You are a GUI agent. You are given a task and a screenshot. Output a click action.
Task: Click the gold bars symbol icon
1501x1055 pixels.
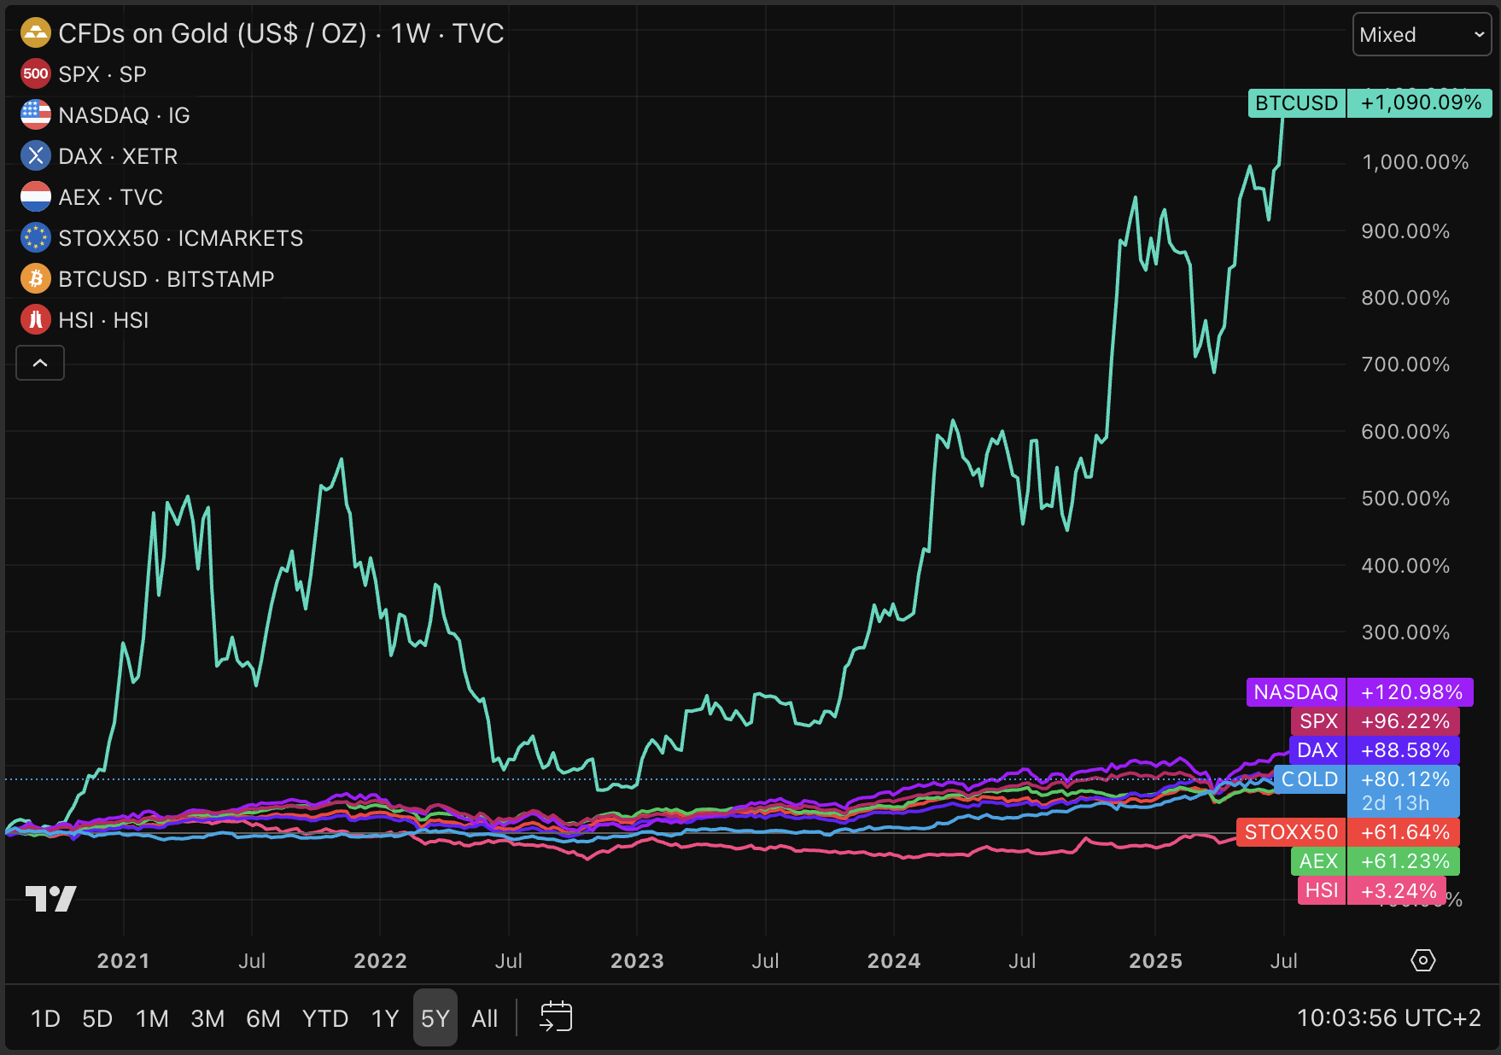point(35,33)
